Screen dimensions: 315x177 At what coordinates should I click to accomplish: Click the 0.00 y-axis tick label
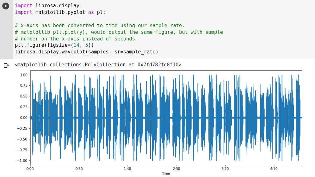(24, 118)
